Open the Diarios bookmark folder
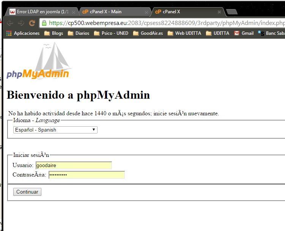Viewport: 285px width, 231px height. [x=79, y=33]
